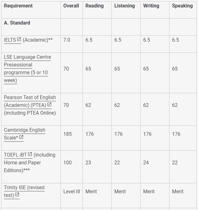Click external link icon after Trinity test)
Viewport: 198px width, 210px height.
[x=17, y=194]
